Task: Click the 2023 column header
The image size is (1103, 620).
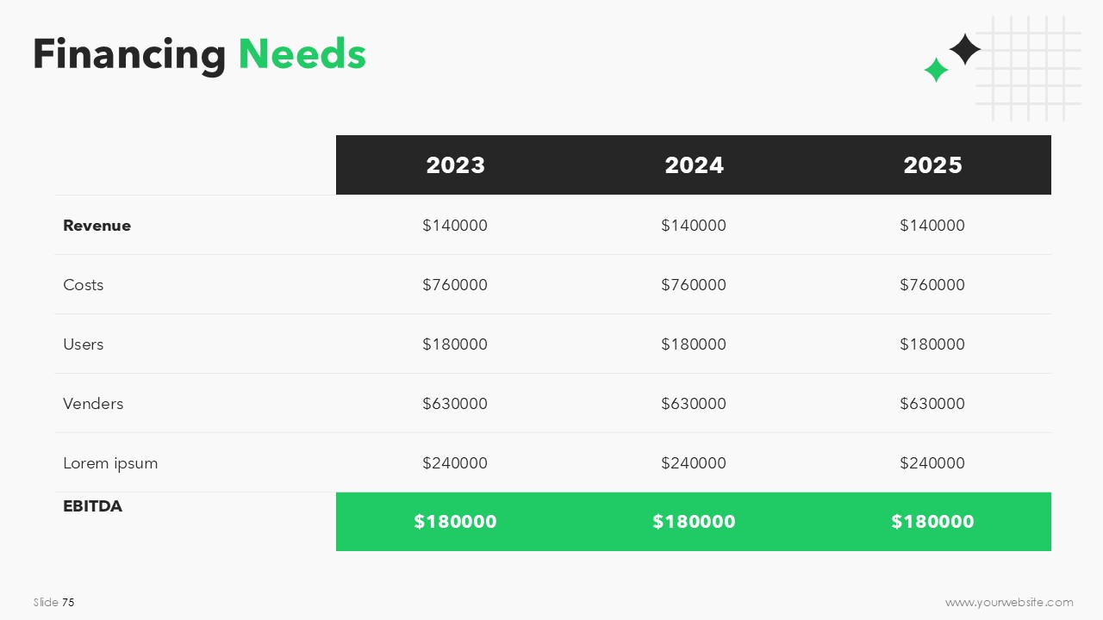Action: pos(456,165)
